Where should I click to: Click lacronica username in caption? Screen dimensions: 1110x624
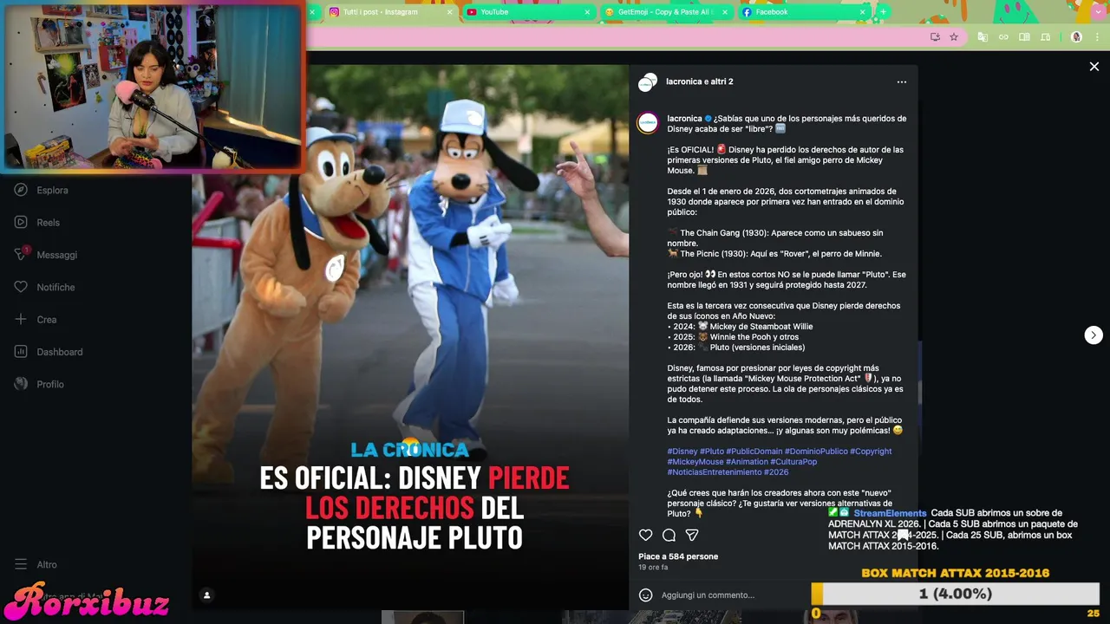click(x=684, y=119)
